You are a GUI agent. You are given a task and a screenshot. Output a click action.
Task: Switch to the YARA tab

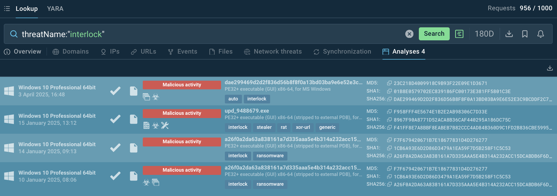[55, 9]
